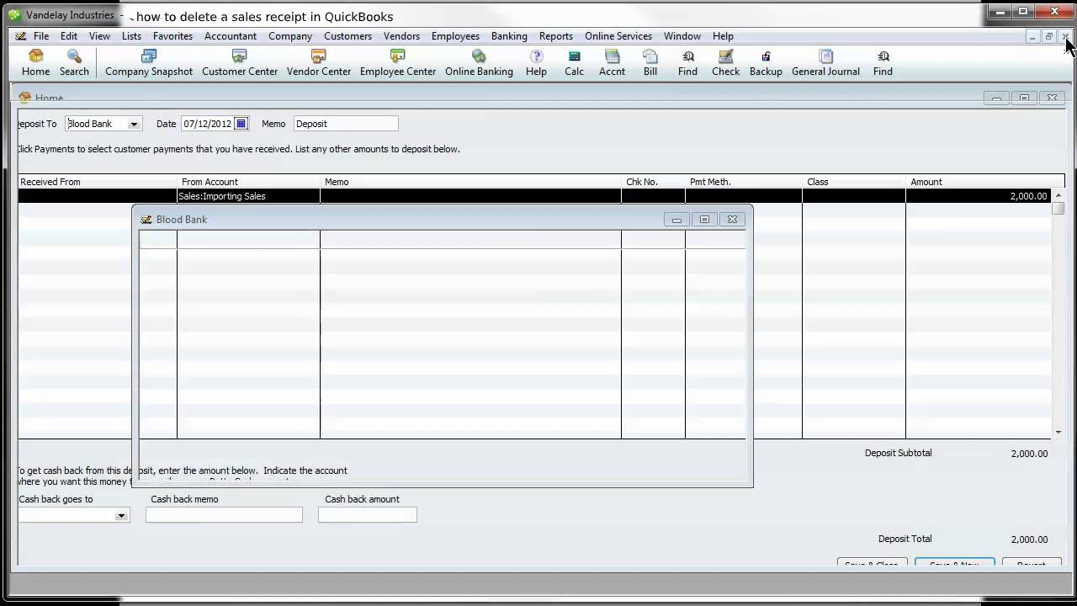Open the Bill toolbar icon

(650, 62)
